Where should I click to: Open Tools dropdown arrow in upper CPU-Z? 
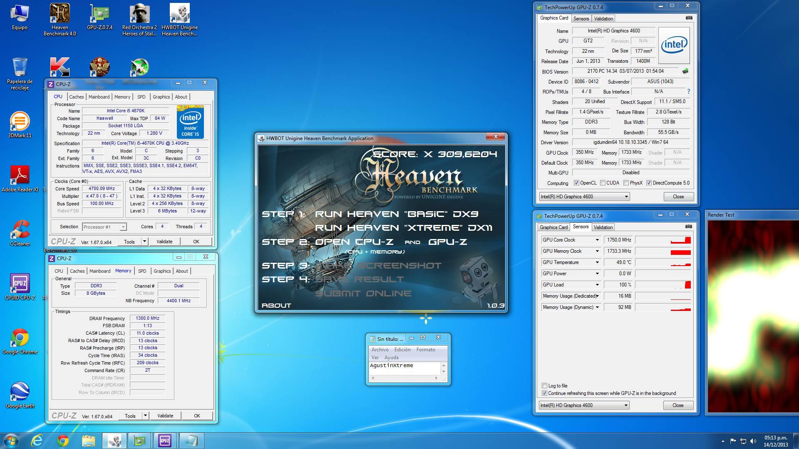coord(144,242)
